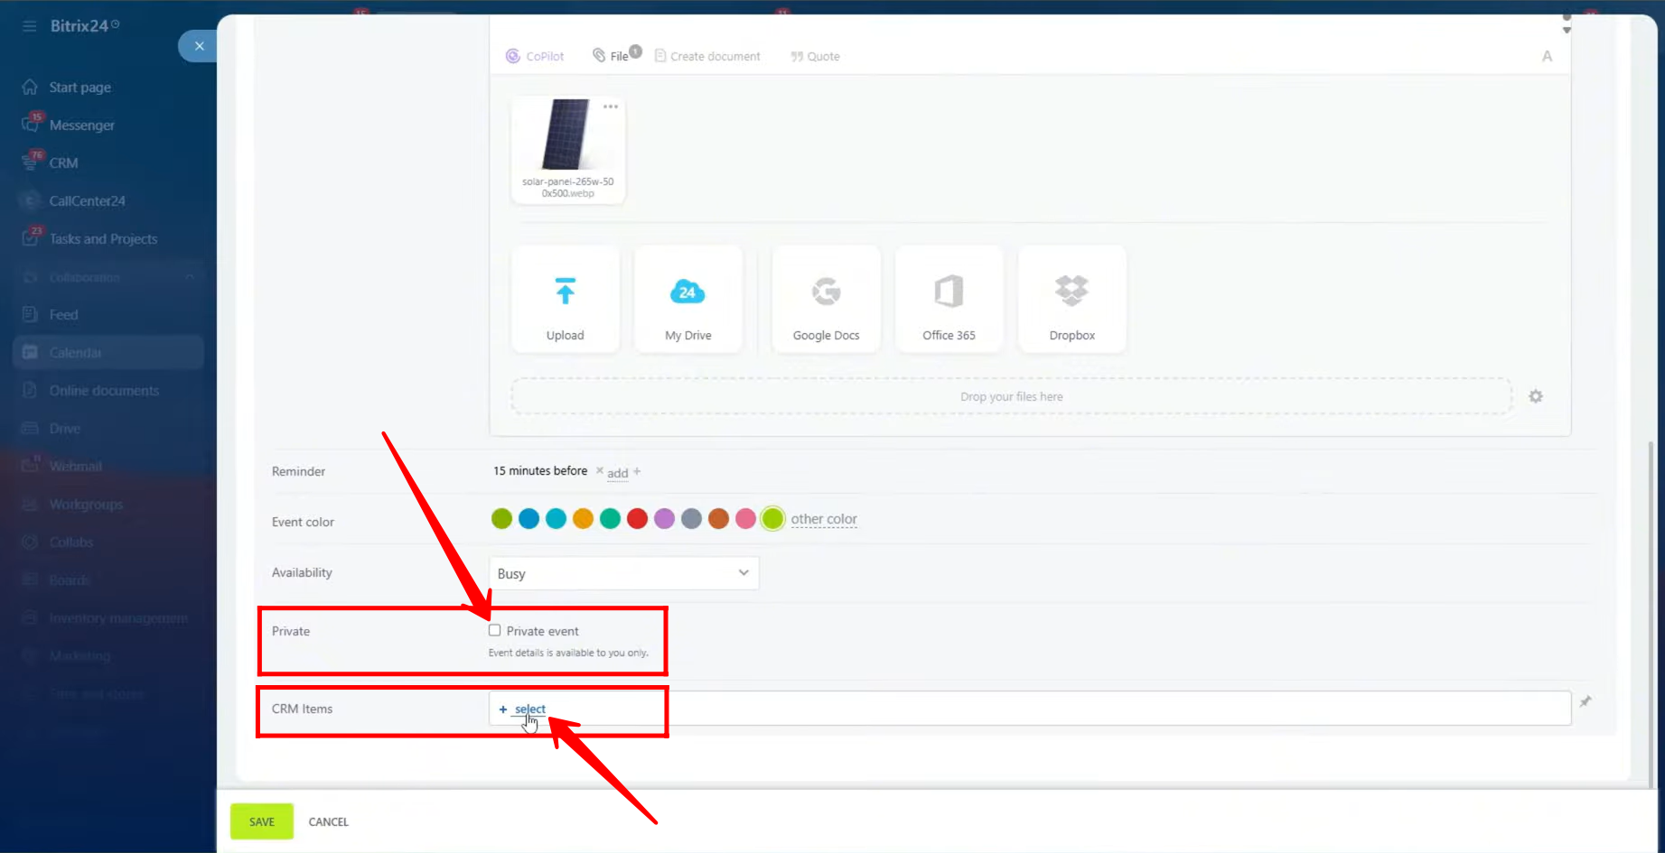The height and width of the screenshot is (853, 1665).
Task: Enable the Private event checkbox
Action: pyautogui.click(x=495, y=630)
